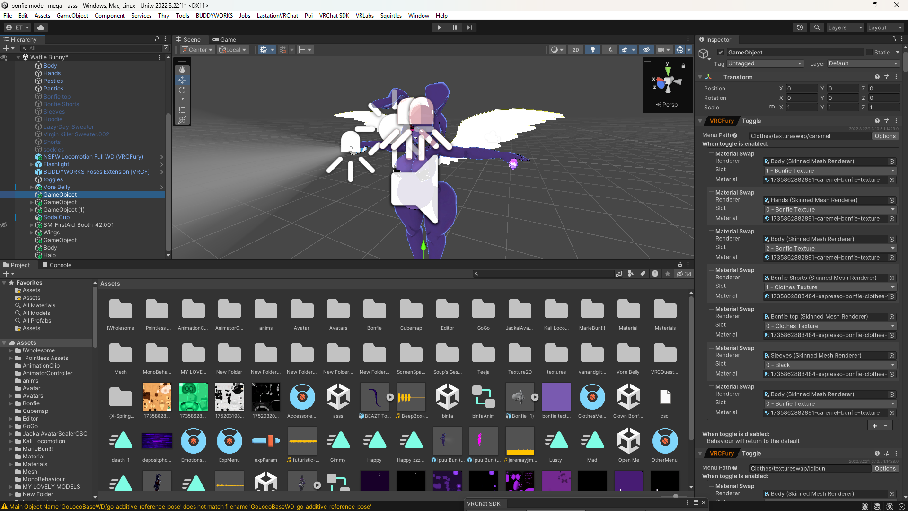This screenshot has height=511, width=908.
Task: Open the undo history icon
Action: point(800,27)
